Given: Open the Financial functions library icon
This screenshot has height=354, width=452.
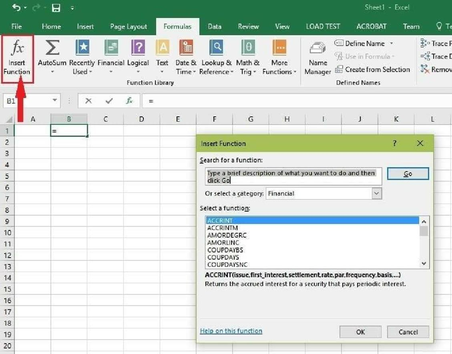Looking at the screenshot, I should 111,48.
